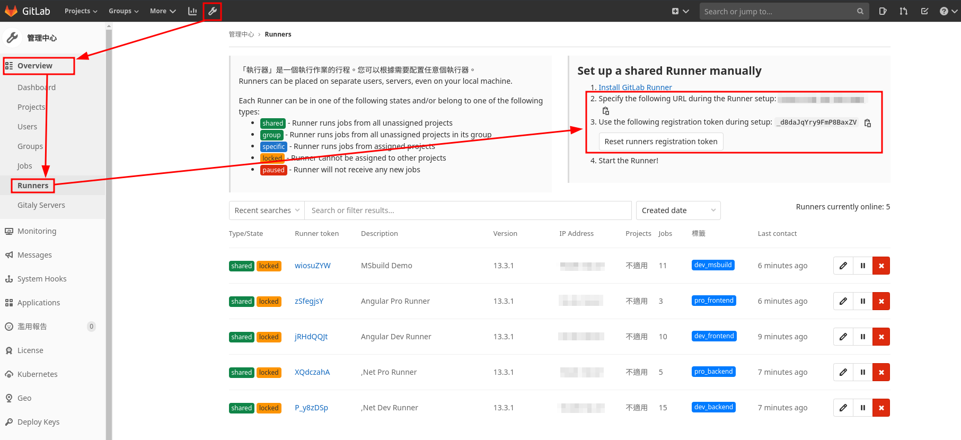The image size is (961, 440).
Task: Click the new item plus dropdown icon
Action: (x=680, y=11)
